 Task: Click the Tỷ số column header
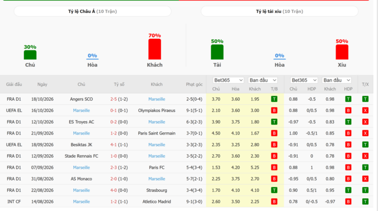pos(119,85)
